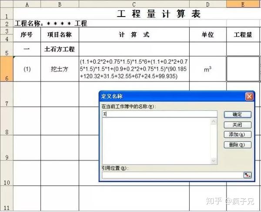Select the highlighted column E header
Image resolution: width=261 pixels, height=212 pixels.
[x=243, y=4]
